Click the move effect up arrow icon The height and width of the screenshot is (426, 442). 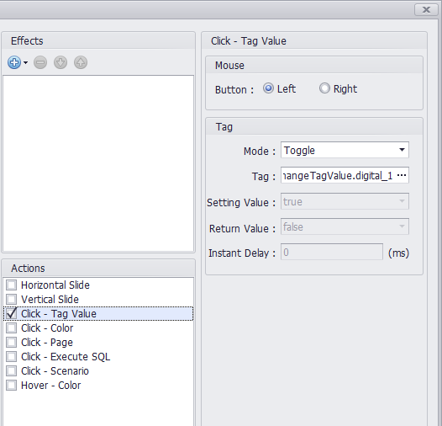(x=81, y=62)
